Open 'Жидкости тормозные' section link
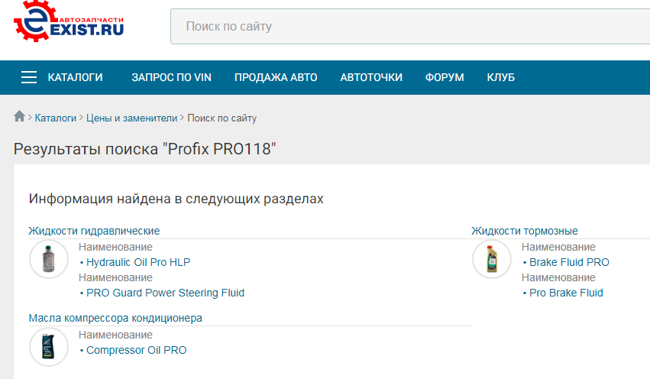 (525, 231)
